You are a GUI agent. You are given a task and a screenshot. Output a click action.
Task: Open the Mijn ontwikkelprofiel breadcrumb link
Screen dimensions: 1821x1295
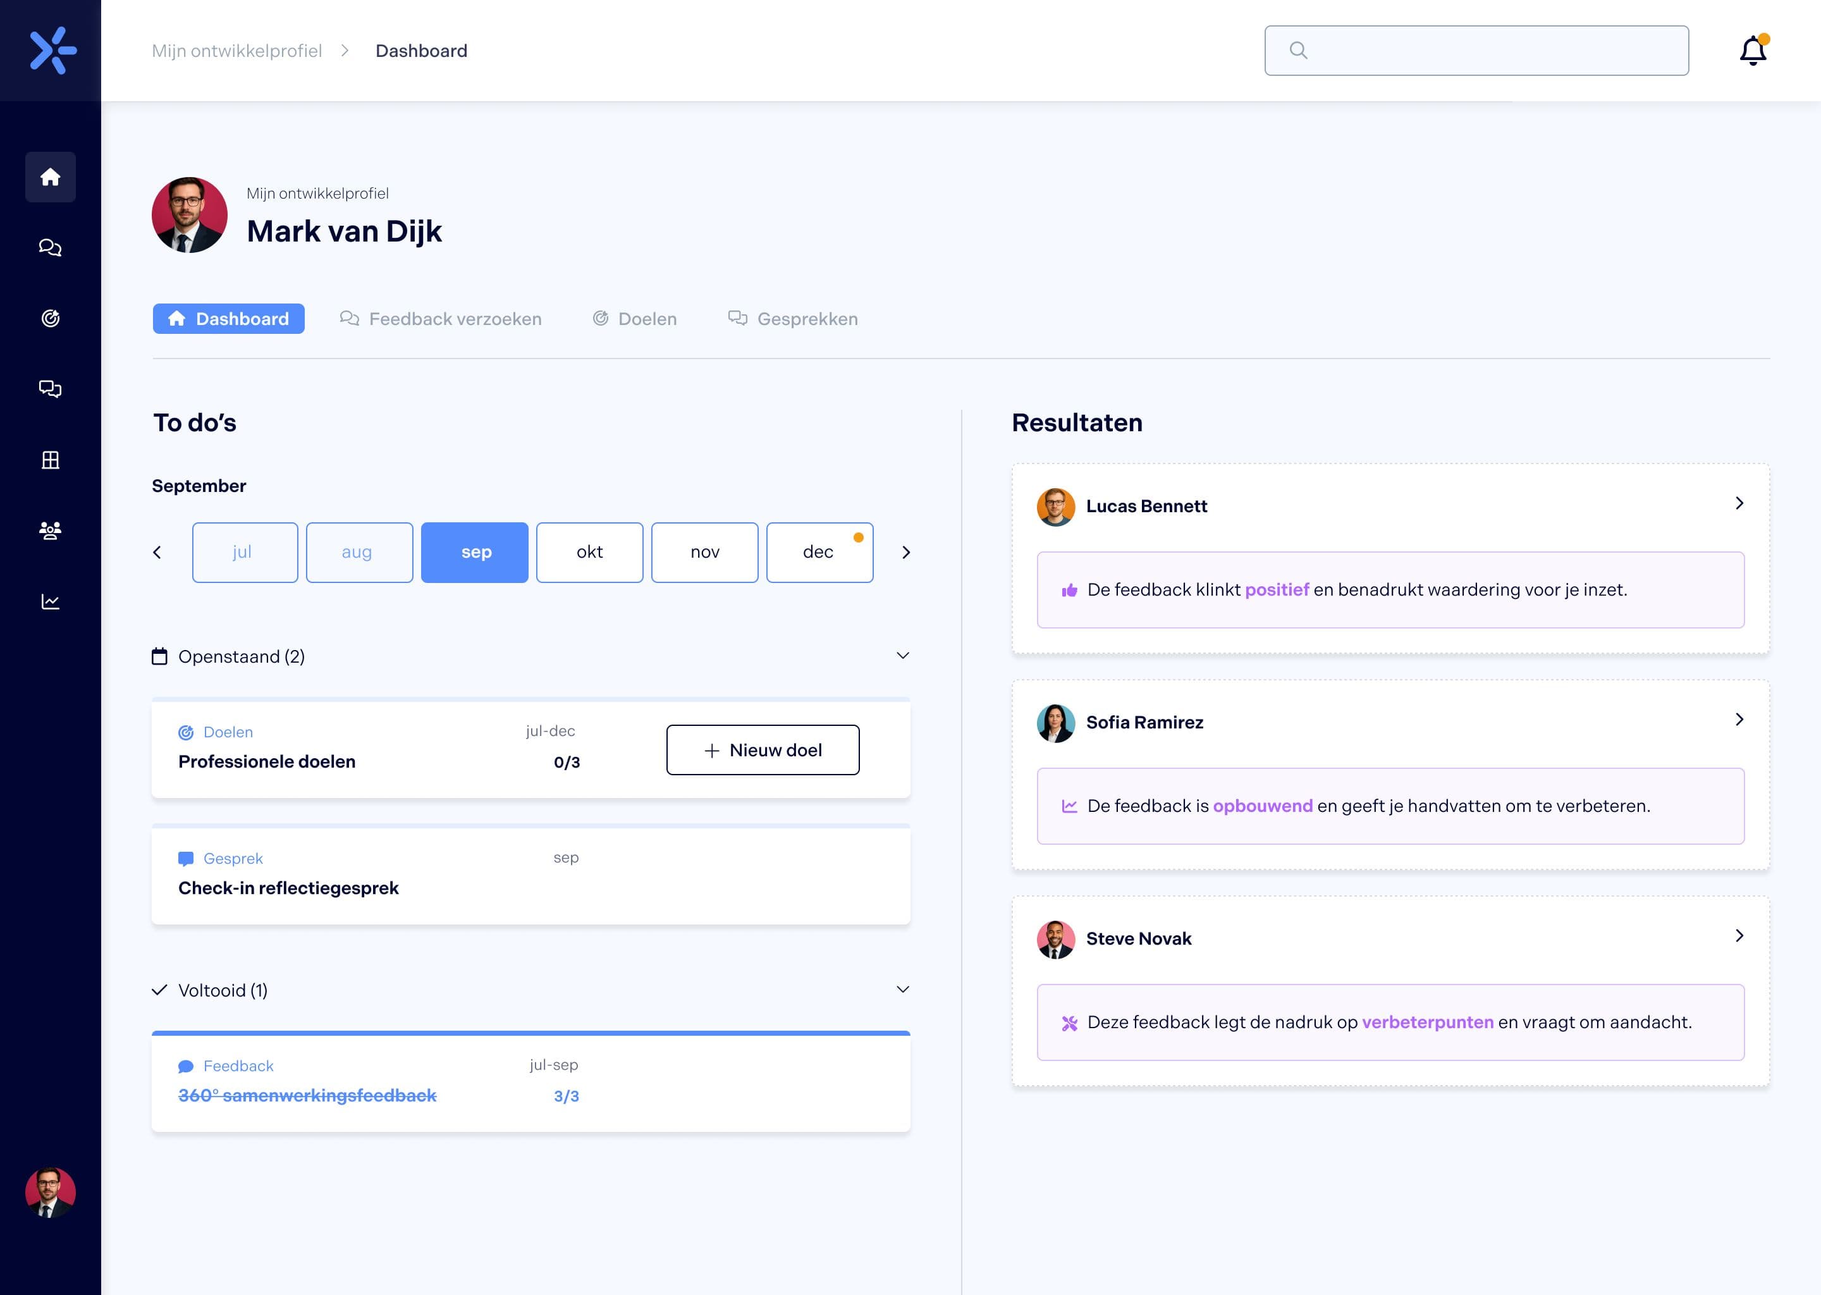coord(236,49)
